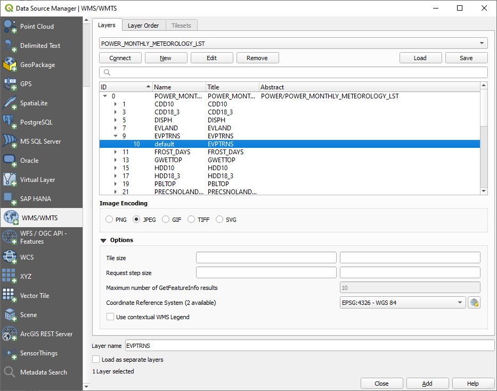Tick Load as separate layers checkbox
This screenshot has width=497, height=391.
click(96, 360)
